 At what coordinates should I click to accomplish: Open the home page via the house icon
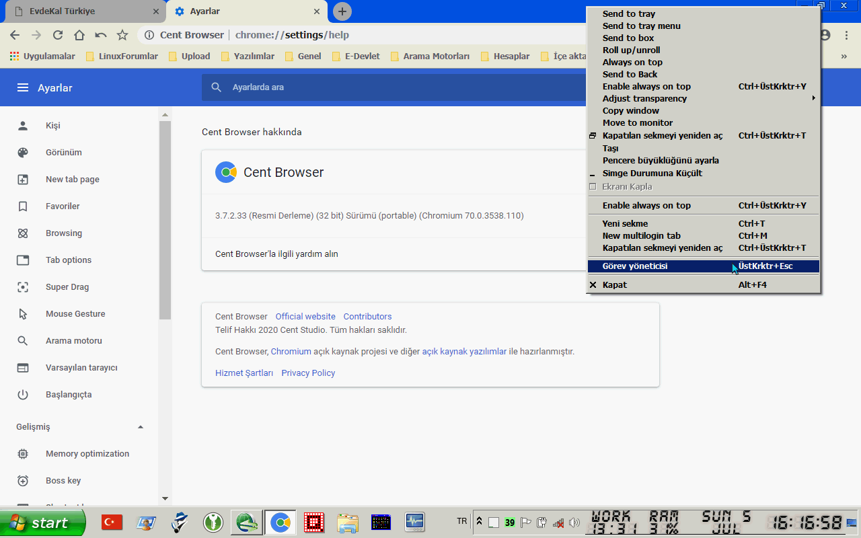pyautogui.click(x=79, y=35)
